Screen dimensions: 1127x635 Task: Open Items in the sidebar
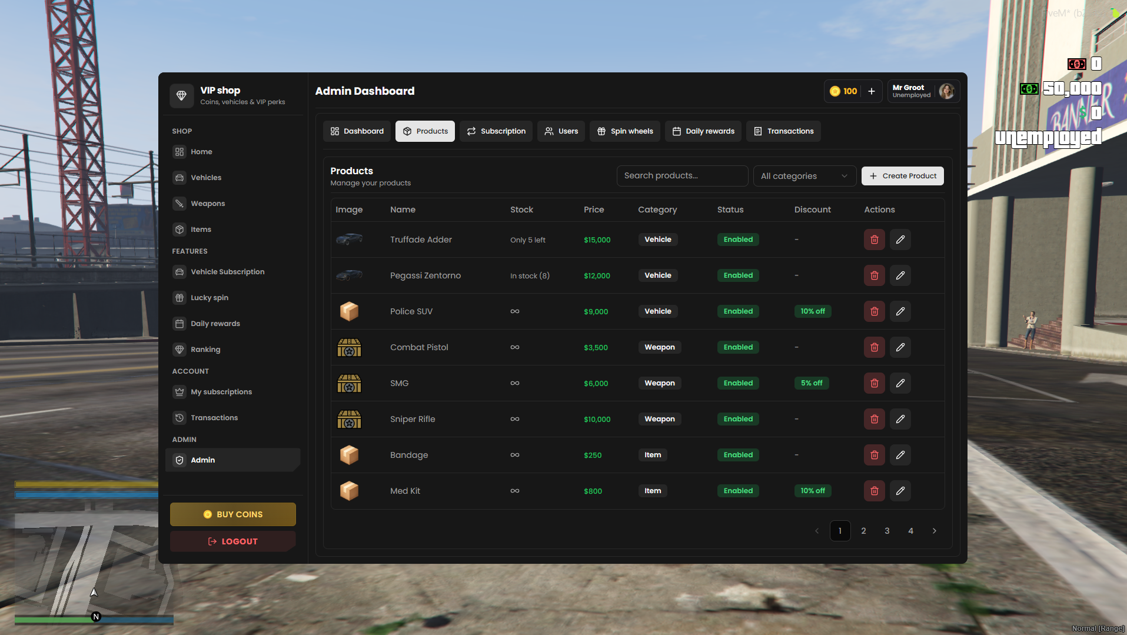point(232,230)
